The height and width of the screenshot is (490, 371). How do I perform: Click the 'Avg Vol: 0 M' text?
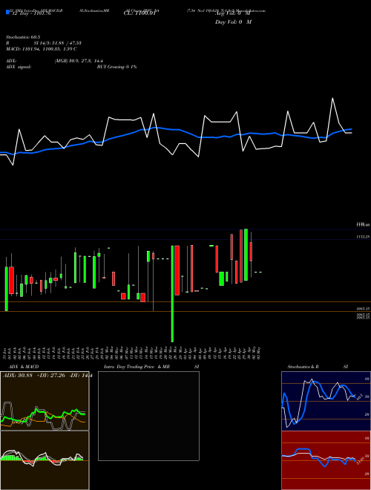[x=234, y=13]
